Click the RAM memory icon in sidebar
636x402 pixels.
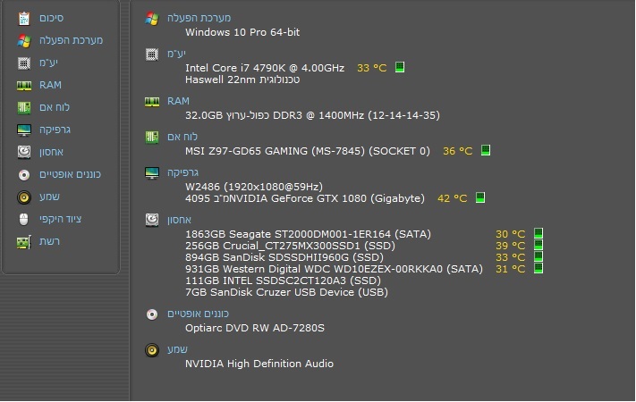tap(24, 85)
